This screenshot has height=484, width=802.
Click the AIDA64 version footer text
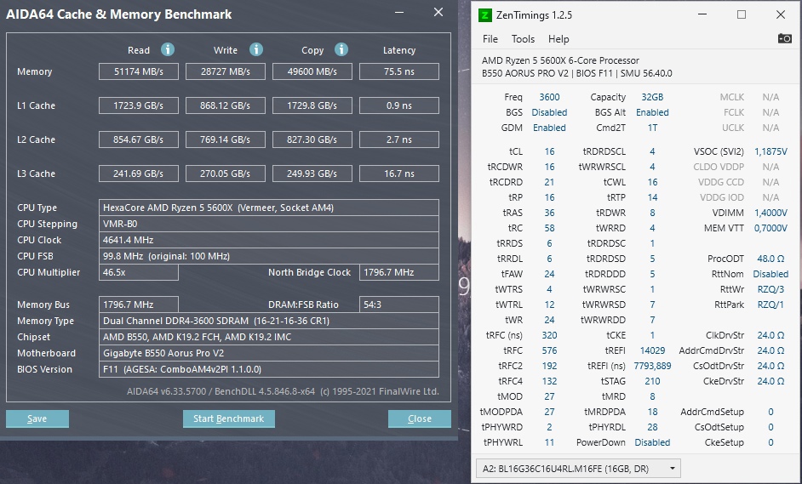coord(283,391)
